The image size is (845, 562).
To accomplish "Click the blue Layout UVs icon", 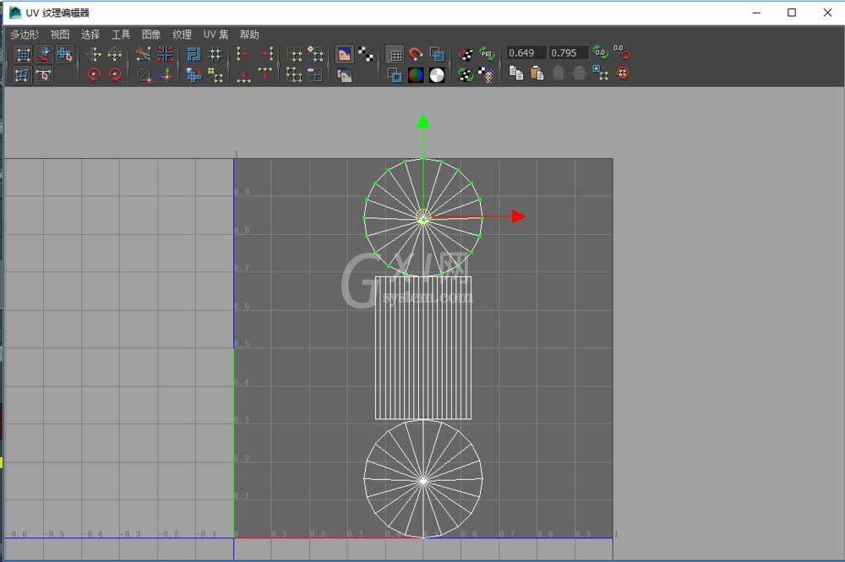I will coord(194,54).
